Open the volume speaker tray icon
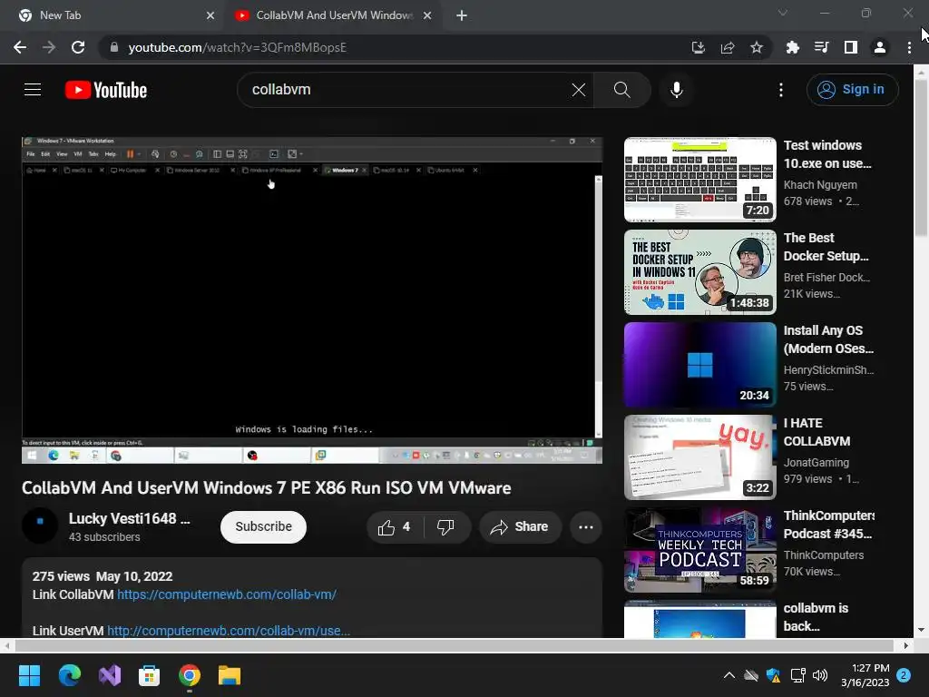The image size is (929, 697). (820, 675)
